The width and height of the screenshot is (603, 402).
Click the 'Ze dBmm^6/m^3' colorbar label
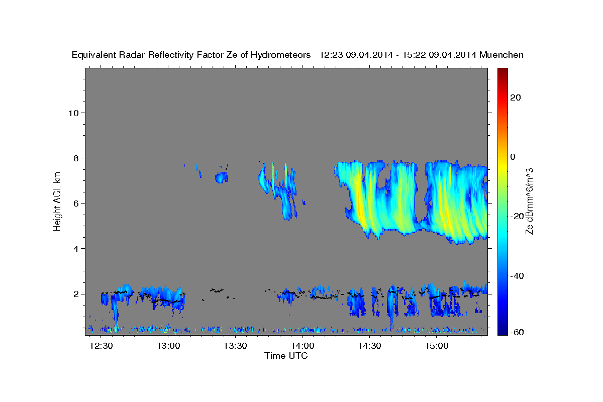(x=529, y=201)
